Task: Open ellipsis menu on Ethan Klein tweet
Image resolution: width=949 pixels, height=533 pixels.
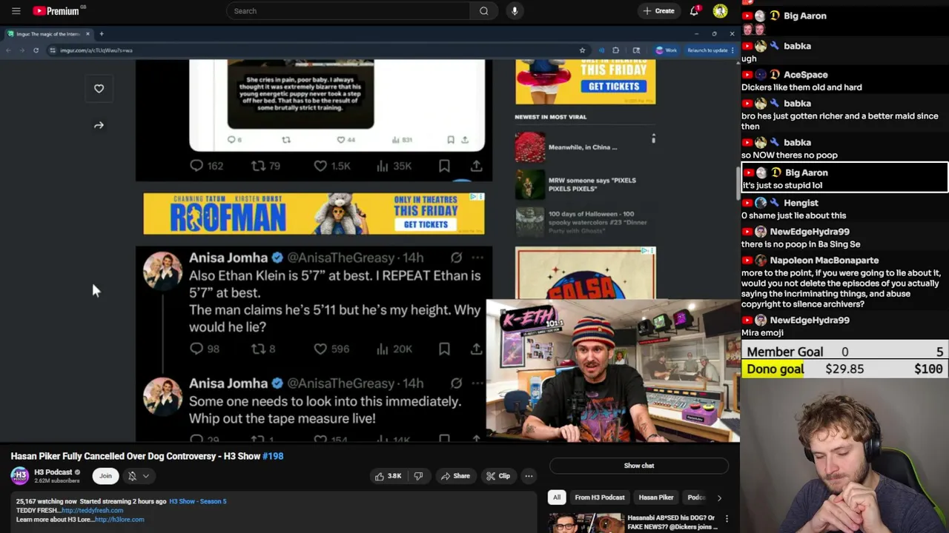Action: (x=477, y=258)
